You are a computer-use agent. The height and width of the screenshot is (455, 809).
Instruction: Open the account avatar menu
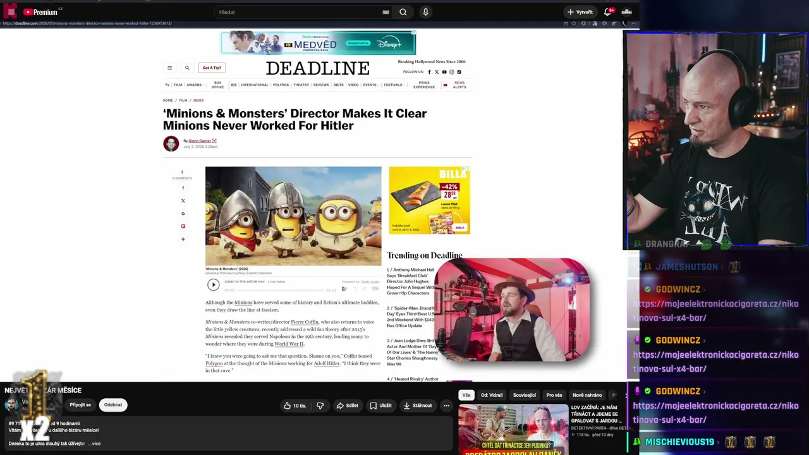click(626, 12)
